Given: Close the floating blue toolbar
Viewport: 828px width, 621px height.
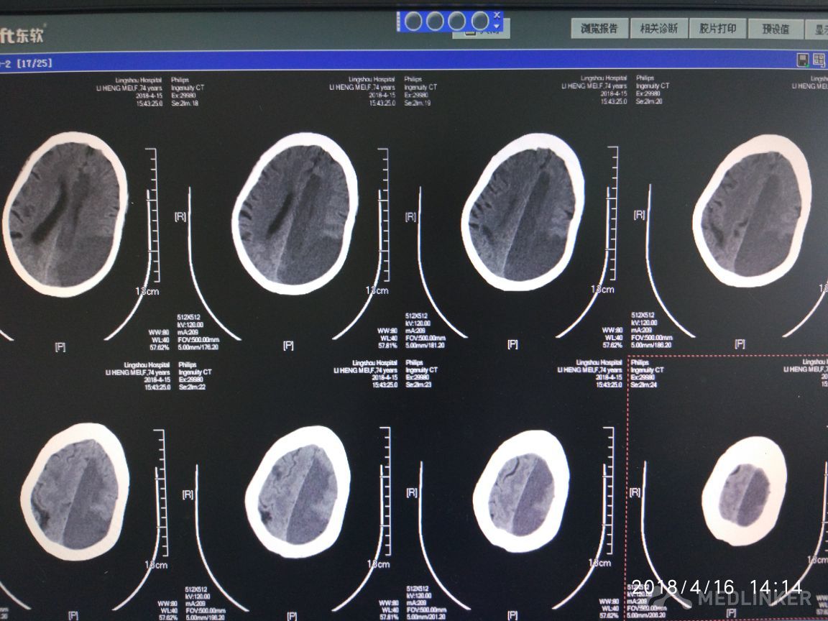Looking at the screenshot, I should coord(497,17).
